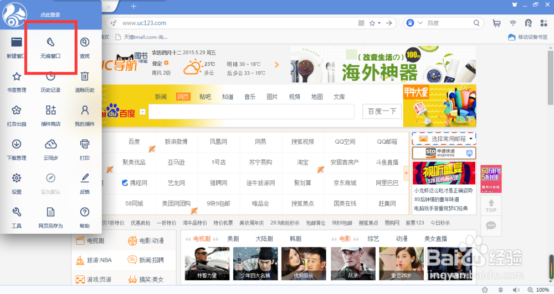
Task: Open the 战狼 movie thumbnail
Action: coord(353,264)
